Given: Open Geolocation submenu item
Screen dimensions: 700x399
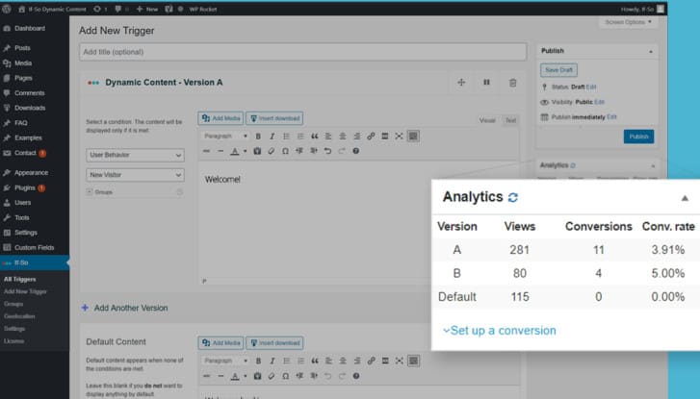Looking at the screenshot, I should point(19,316).
